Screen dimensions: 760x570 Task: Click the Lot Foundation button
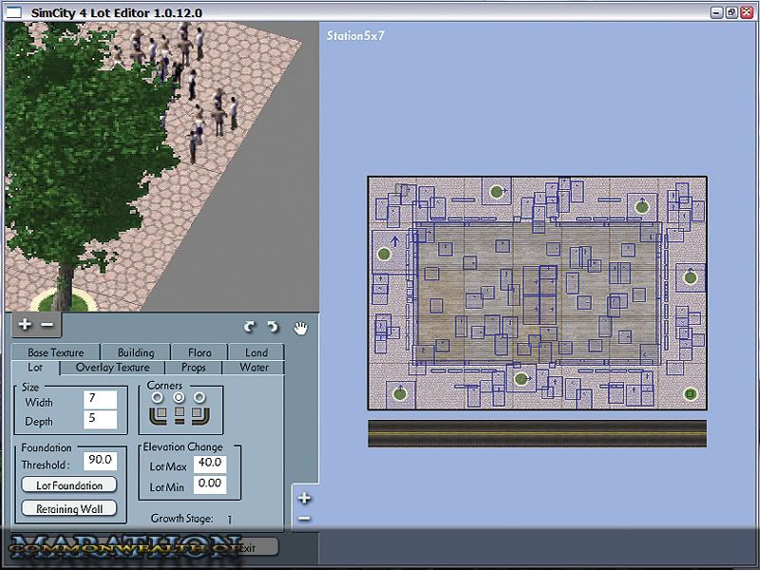(69, 485)
